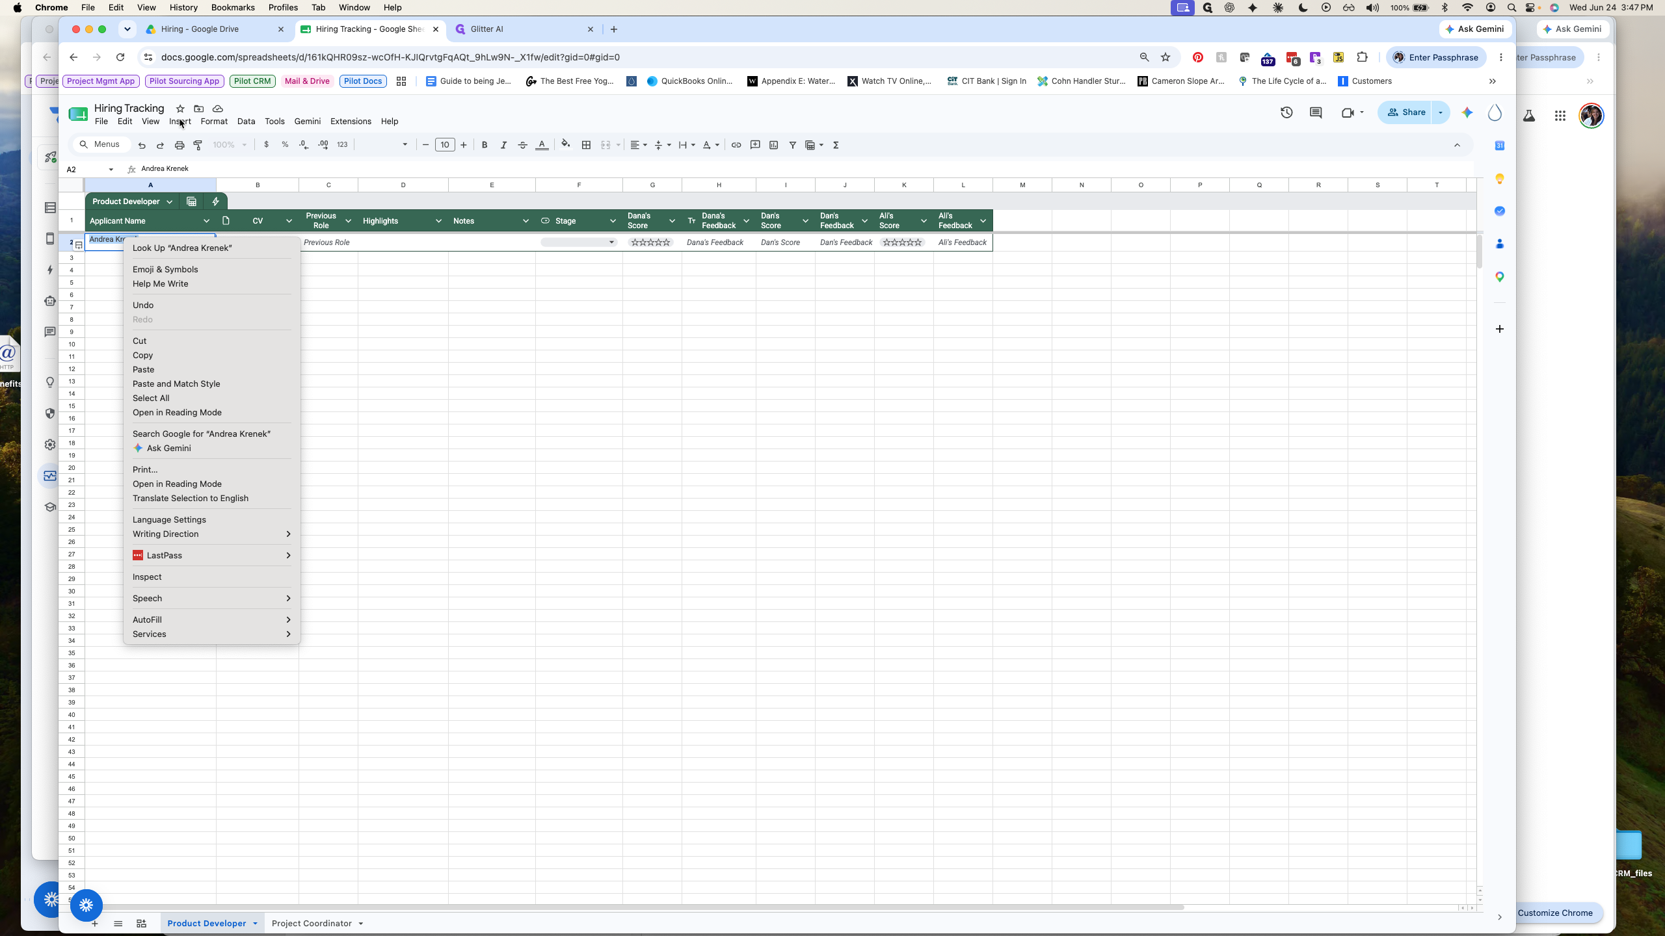Open the text color picker
Viewport: 1665px width, 936px height.
click(x=542, y=145)
